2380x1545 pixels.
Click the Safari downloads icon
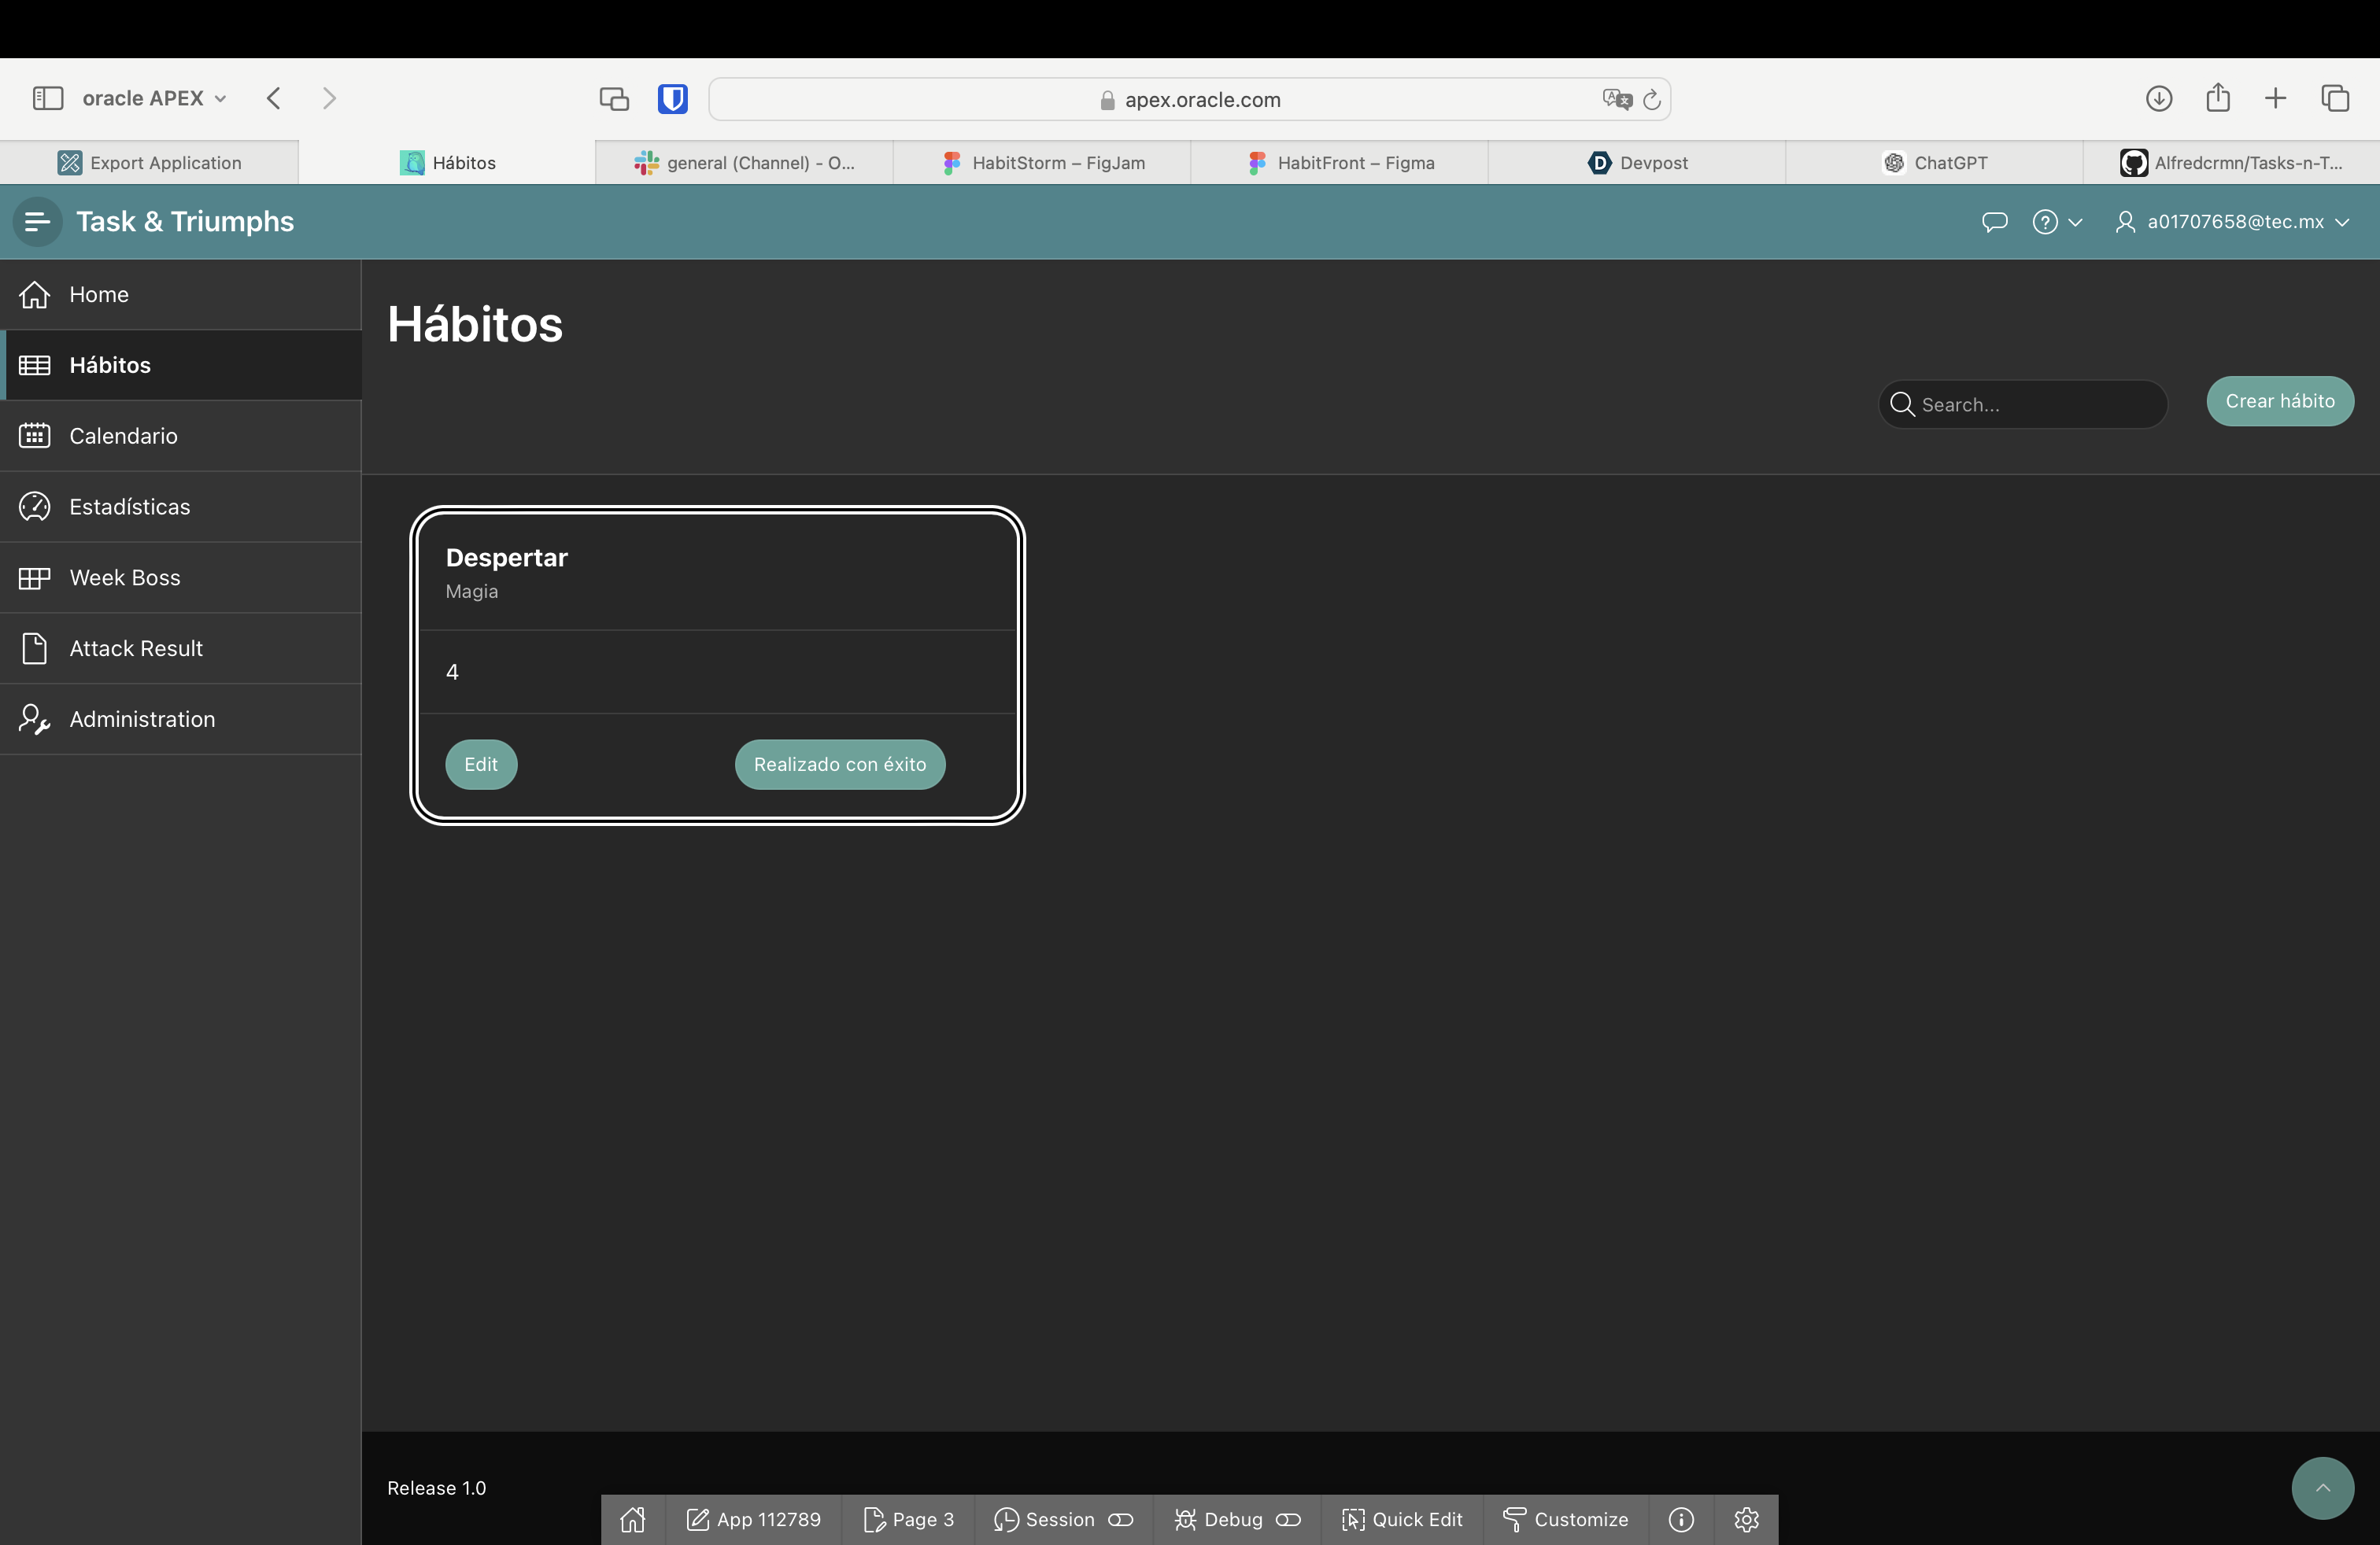coord(2158,99)
